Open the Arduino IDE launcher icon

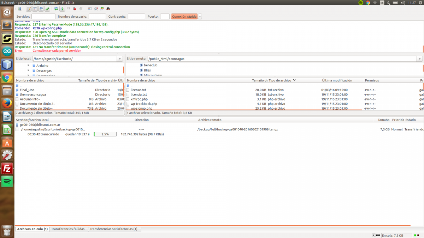[7, 51]
